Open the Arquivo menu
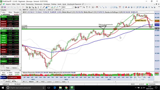 pos(8,4)
